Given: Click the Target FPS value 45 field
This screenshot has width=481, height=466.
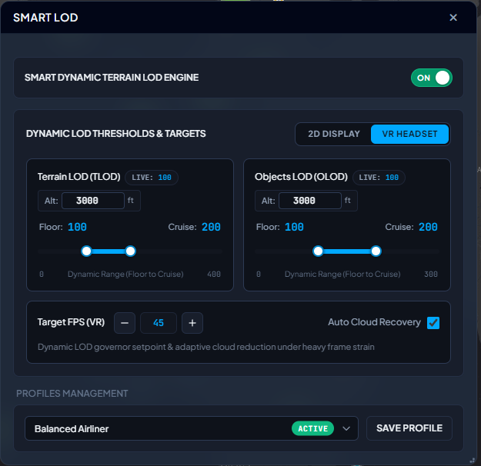Looking at the screenshot, I should tap(159, 323).
